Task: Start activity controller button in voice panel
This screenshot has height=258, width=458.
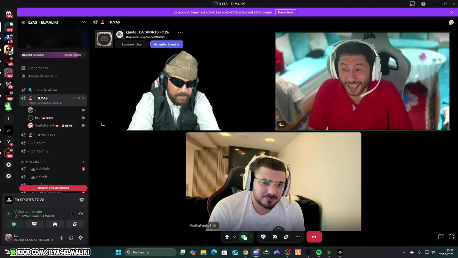Action: [x=55, y=224]
